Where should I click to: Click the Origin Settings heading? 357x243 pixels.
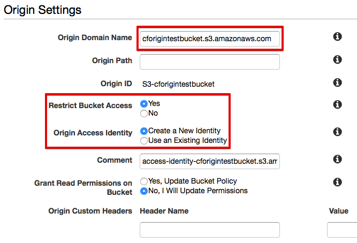(x=43, y=10)
